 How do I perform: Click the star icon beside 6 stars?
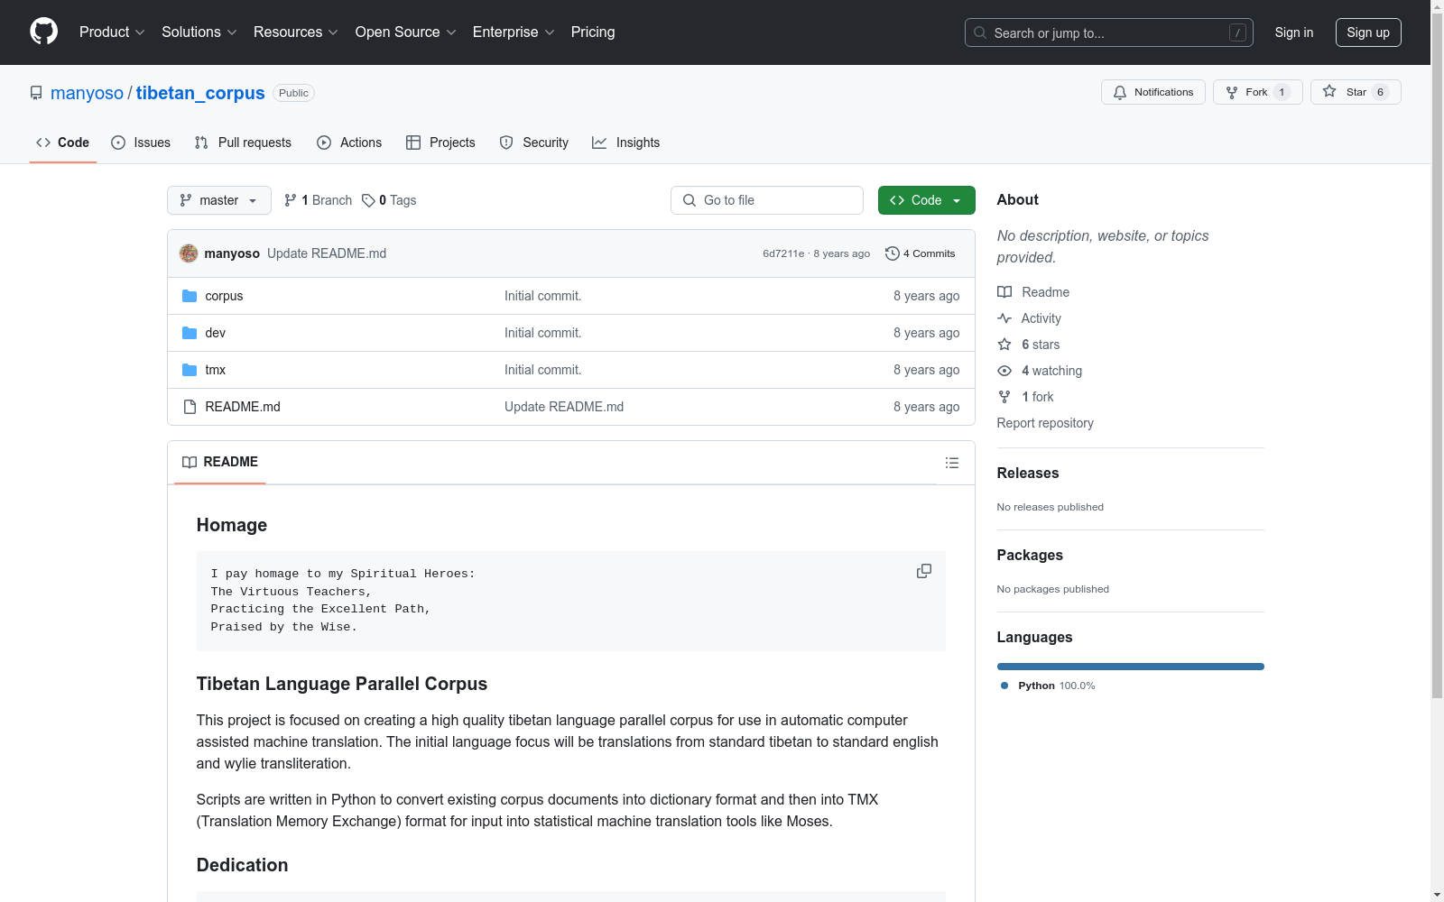click(1004, 345)
